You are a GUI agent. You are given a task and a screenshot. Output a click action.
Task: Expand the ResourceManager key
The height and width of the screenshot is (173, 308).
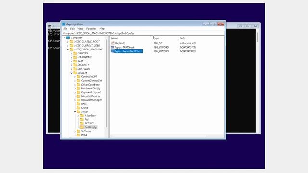pos(75,100)
